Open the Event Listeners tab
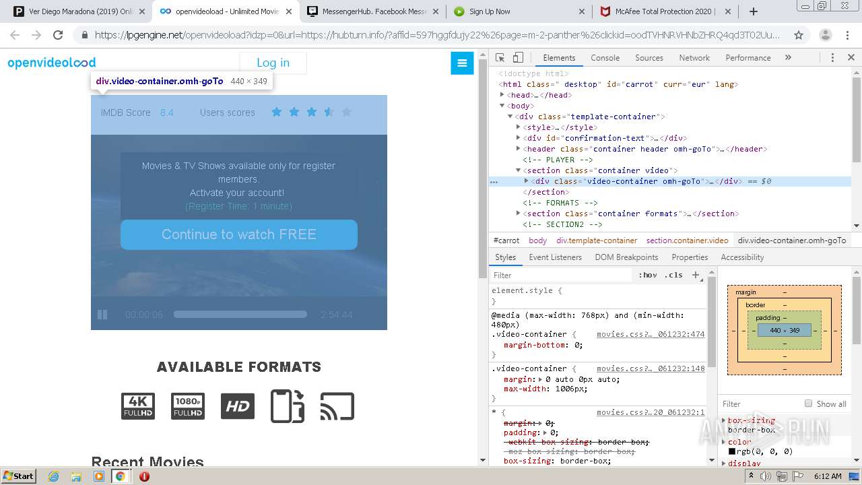This screenshot has width=862, height=485. point(555,257)
